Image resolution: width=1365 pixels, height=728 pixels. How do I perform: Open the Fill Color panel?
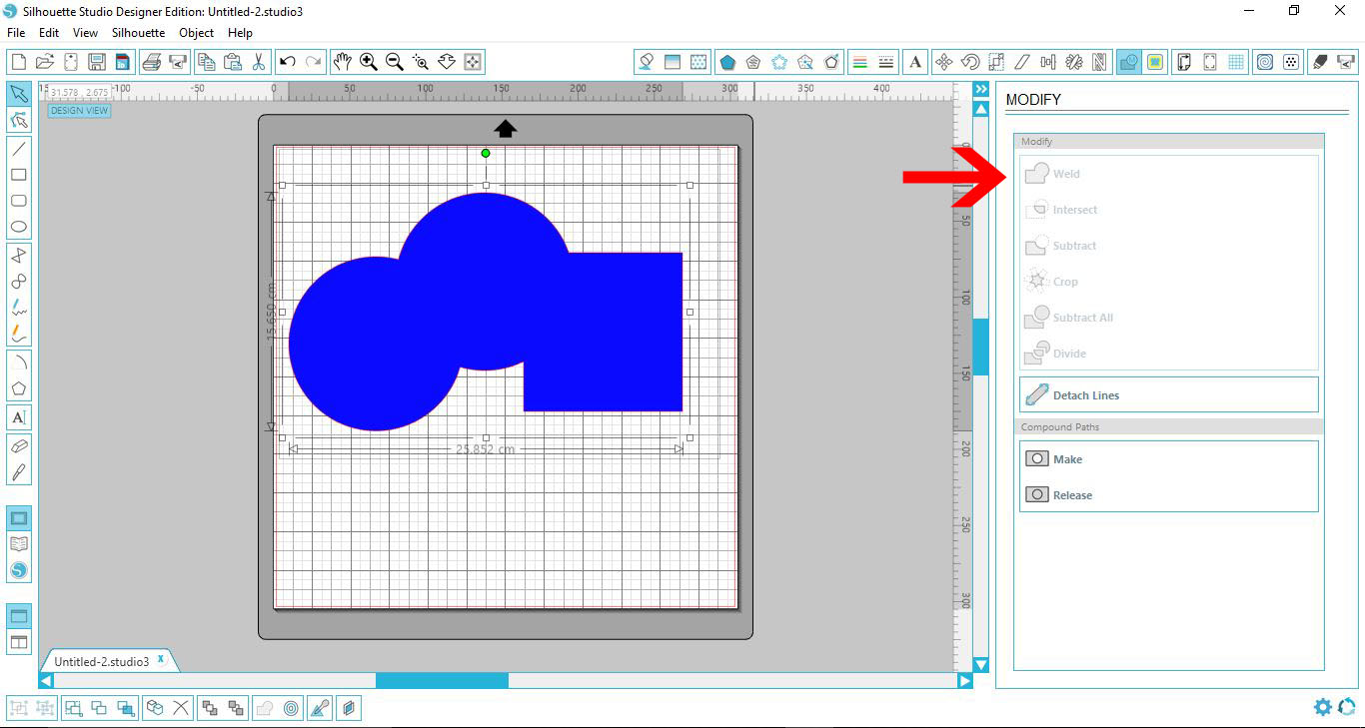point(646,61)
